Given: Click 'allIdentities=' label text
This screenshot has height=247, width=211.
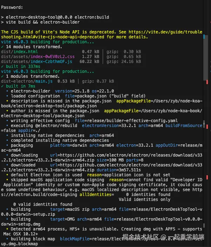Looking at the screenshot, I should (97, 195).
